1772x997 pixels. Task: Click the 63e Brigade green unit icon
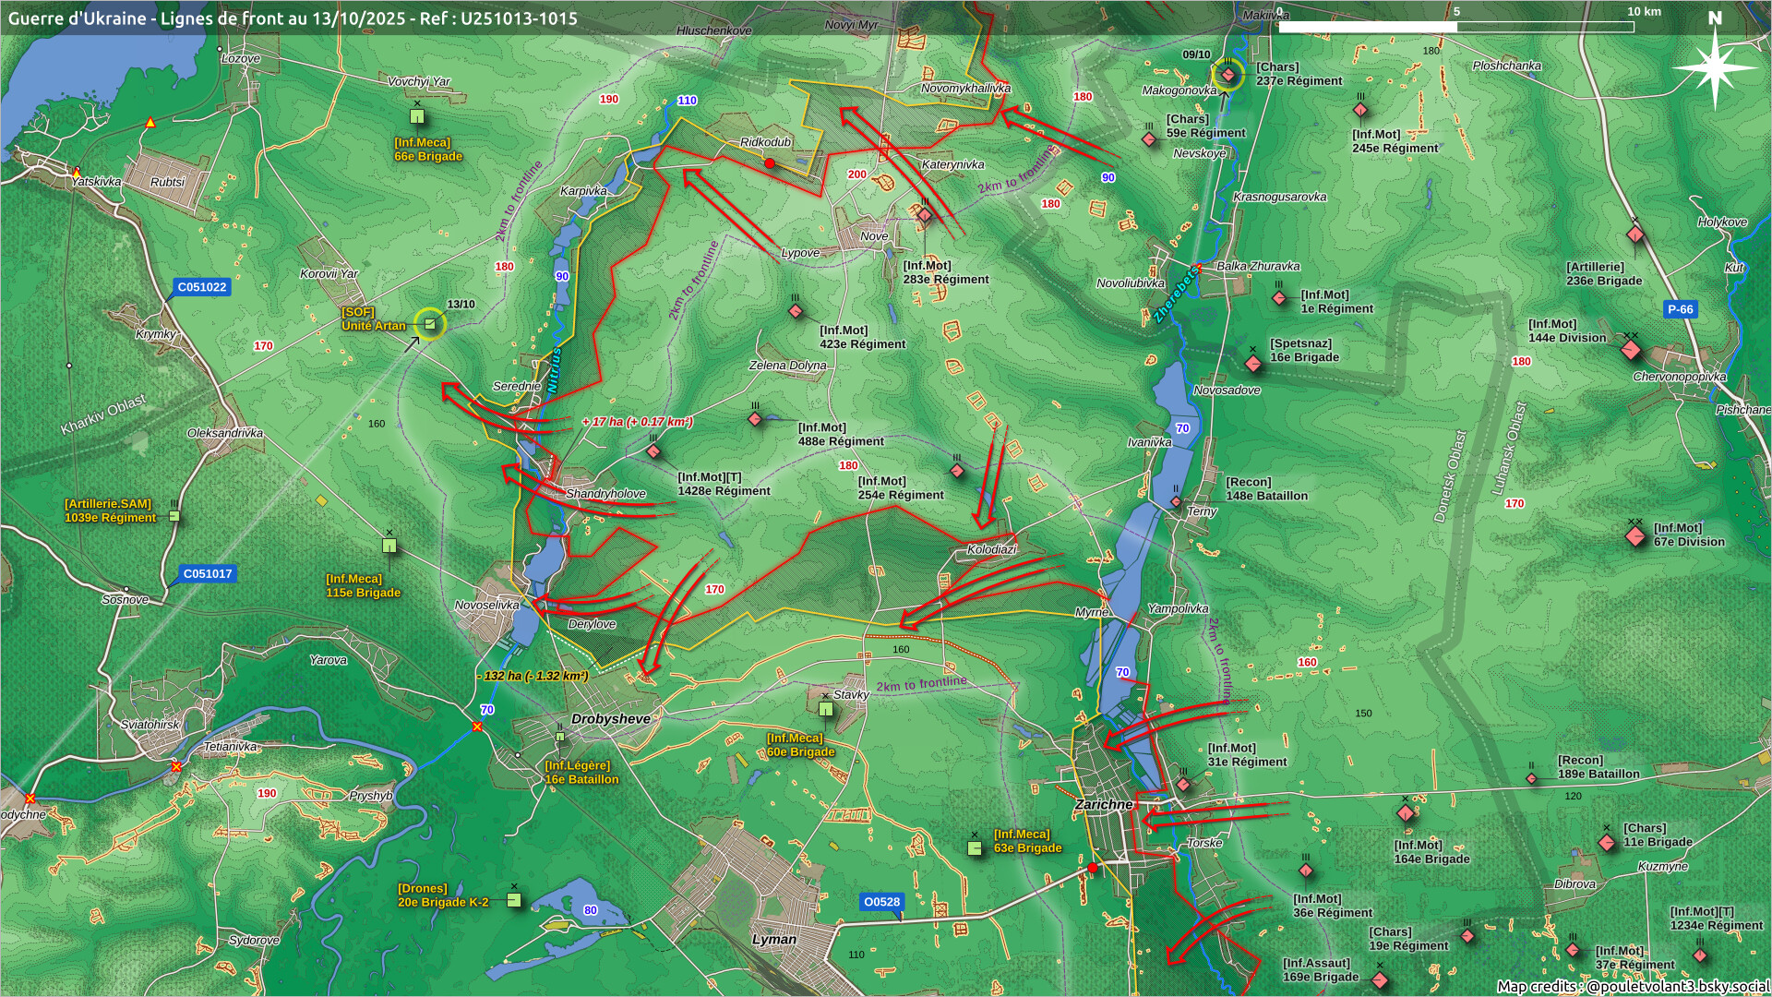tap(975, 847)
